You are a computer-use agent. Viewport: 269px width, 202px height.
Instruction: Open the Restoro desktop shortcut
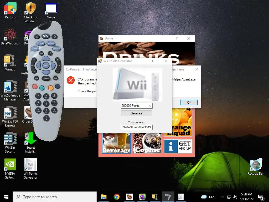tap(10, 11)
